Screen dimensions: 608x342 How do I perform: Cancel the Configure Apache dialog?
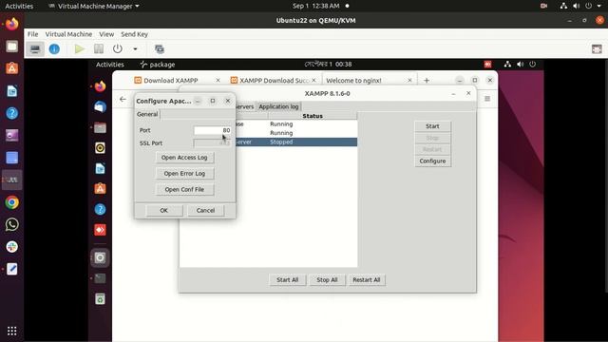tap(205, 211)
